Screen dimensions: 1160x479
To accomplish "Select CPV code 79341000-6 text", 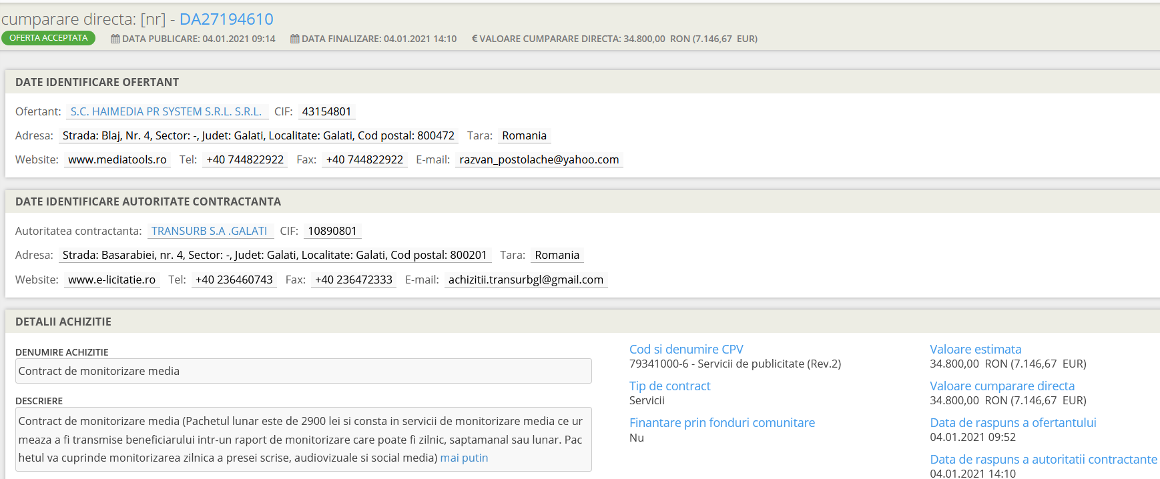I will (735, 364).
